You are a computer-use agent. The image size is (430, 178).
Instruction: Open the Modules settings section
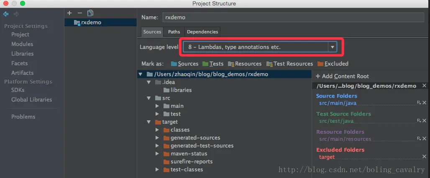pyautogui.click(x=22, y=44)
